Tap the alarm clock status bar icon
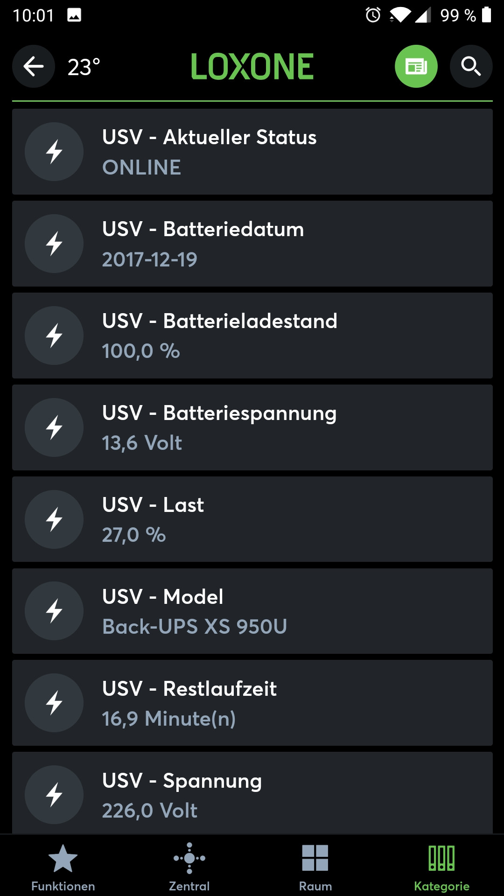This screenshot has height=896, width=504. pyautogui.click(x=373, y=15)
